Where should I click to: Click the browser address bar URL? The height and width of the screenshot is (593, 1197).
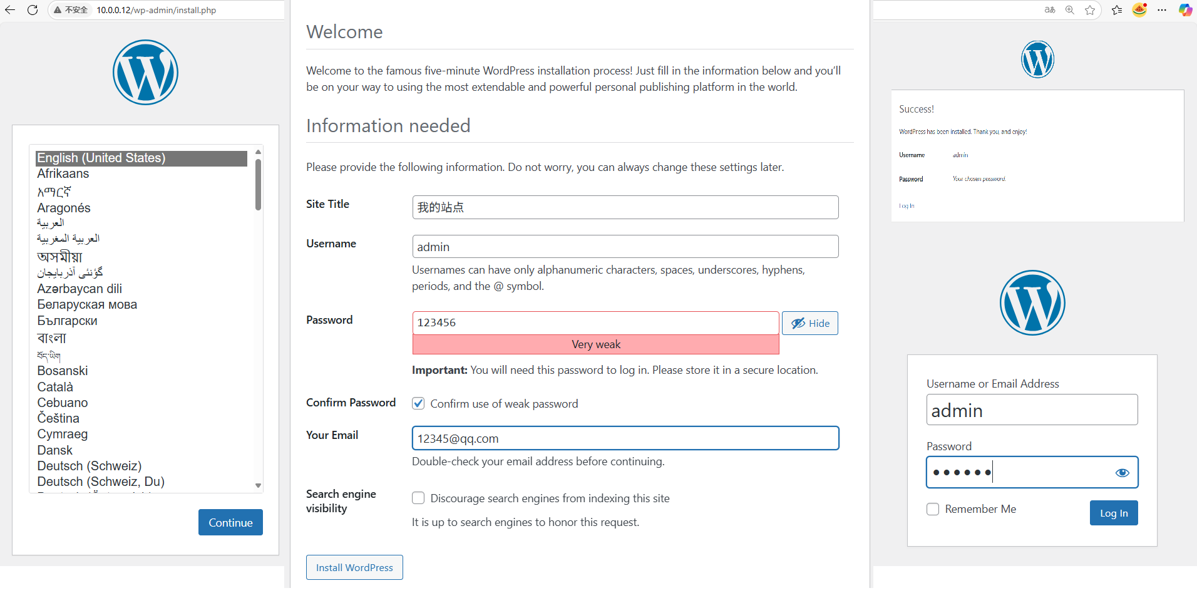157,10
